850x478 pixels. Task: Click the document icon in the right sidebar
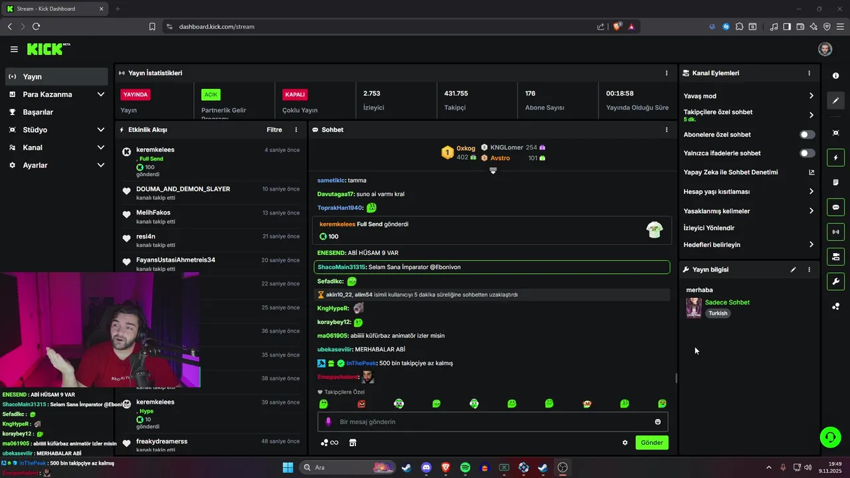835,182
